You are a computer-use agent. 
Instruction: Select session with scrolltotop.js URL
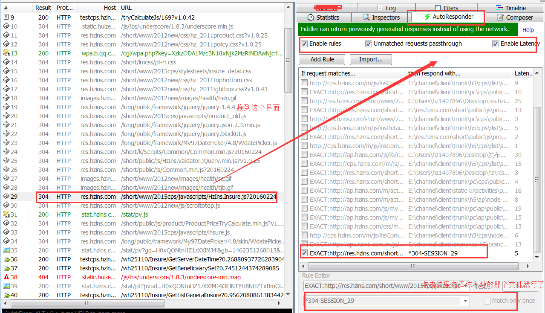[143, 206]
